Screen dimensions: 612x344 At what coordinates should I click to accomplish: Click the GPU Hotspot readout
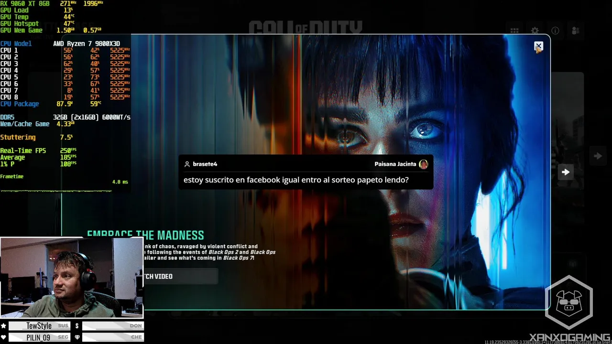[37, 23]
